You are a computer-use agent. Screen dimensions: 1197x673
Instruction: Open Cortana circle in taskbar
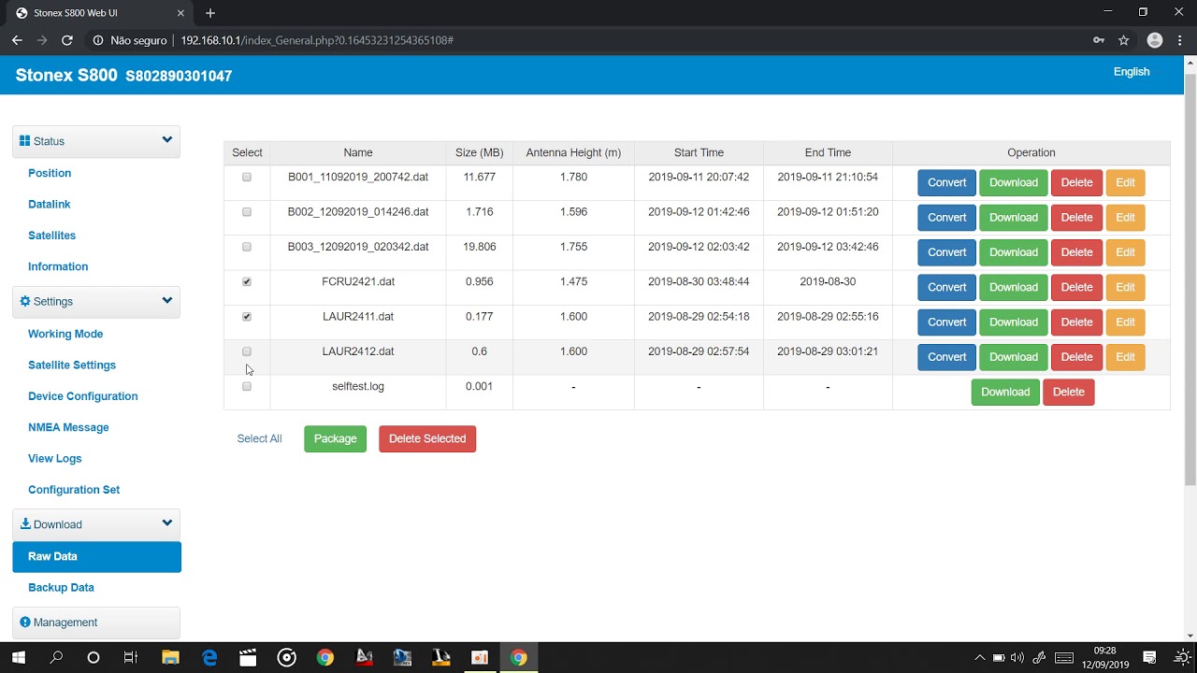[x=94, y=657]
